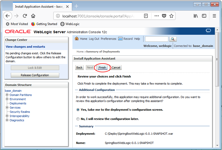Open Environment in Domain Structure
This screenshot has width=222, height=150.
point(18,99)
